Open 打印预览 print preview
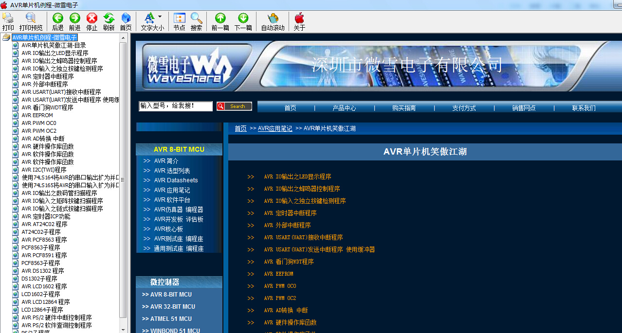 [x=31, y=18]
